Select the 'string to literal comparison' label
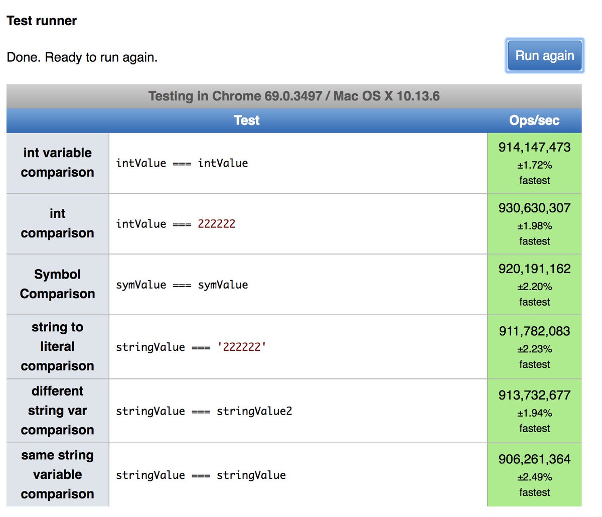 pos(58,346)
